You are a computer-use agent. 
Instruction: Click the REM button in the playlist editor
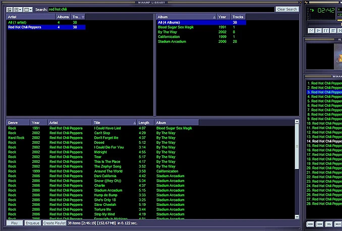tap(319, 224)
